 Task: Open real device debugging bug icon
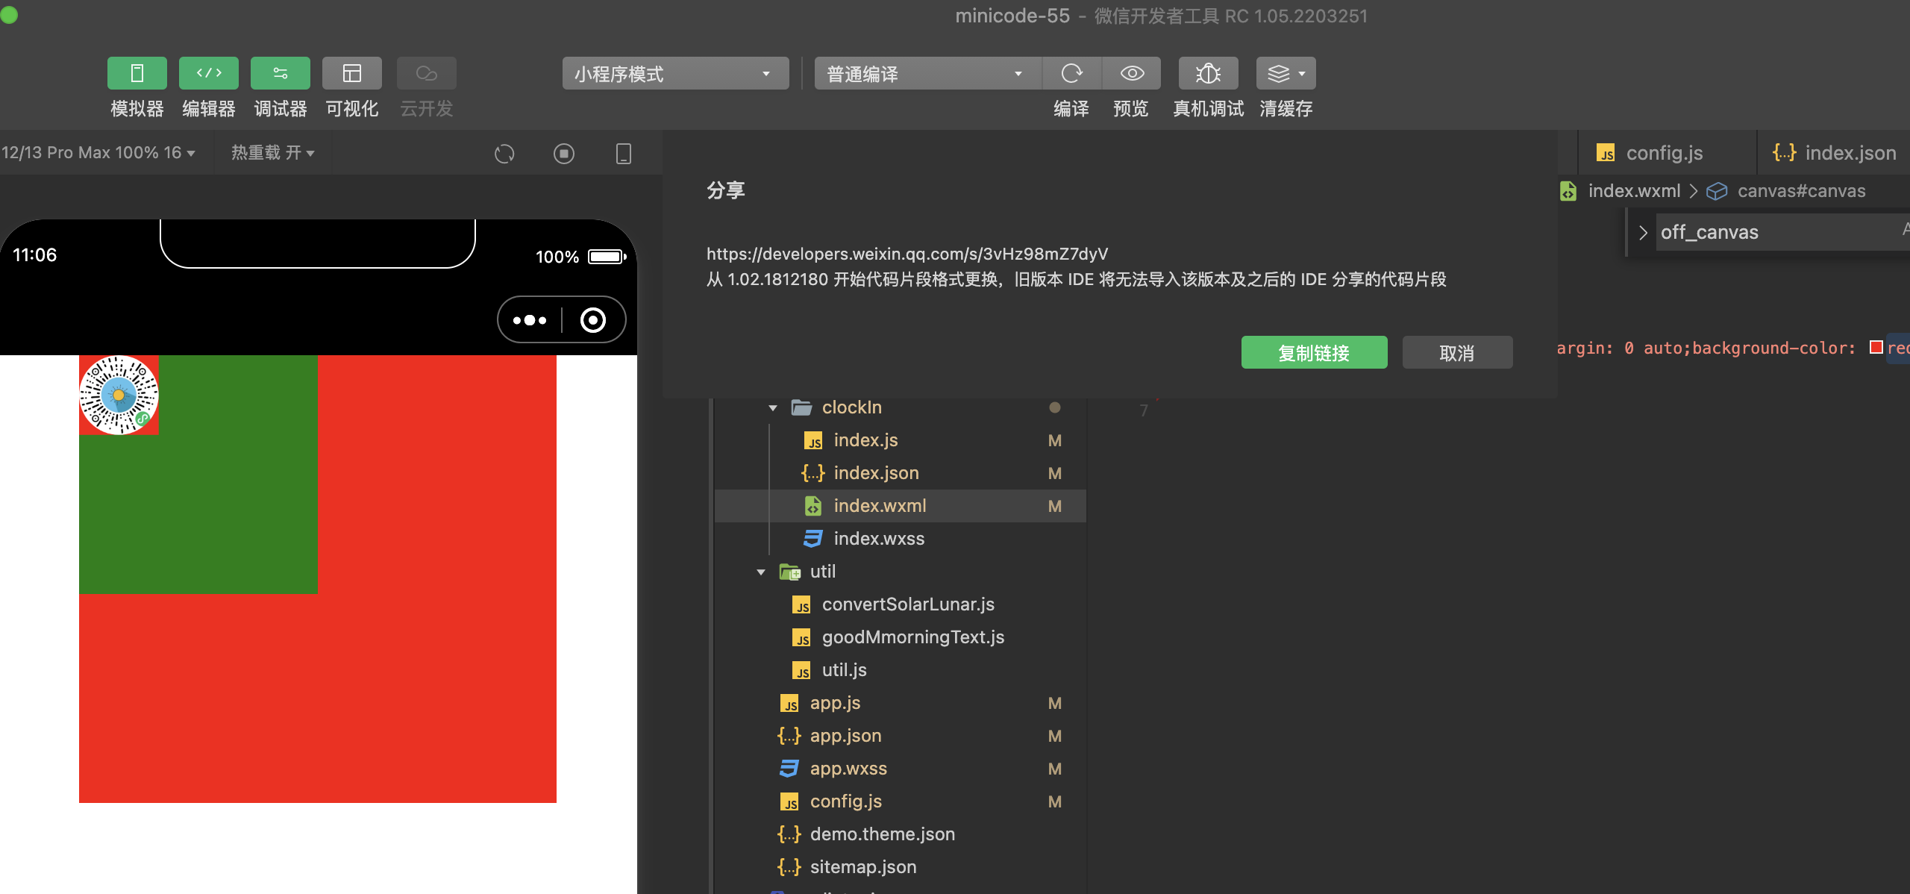(1208, 73)
